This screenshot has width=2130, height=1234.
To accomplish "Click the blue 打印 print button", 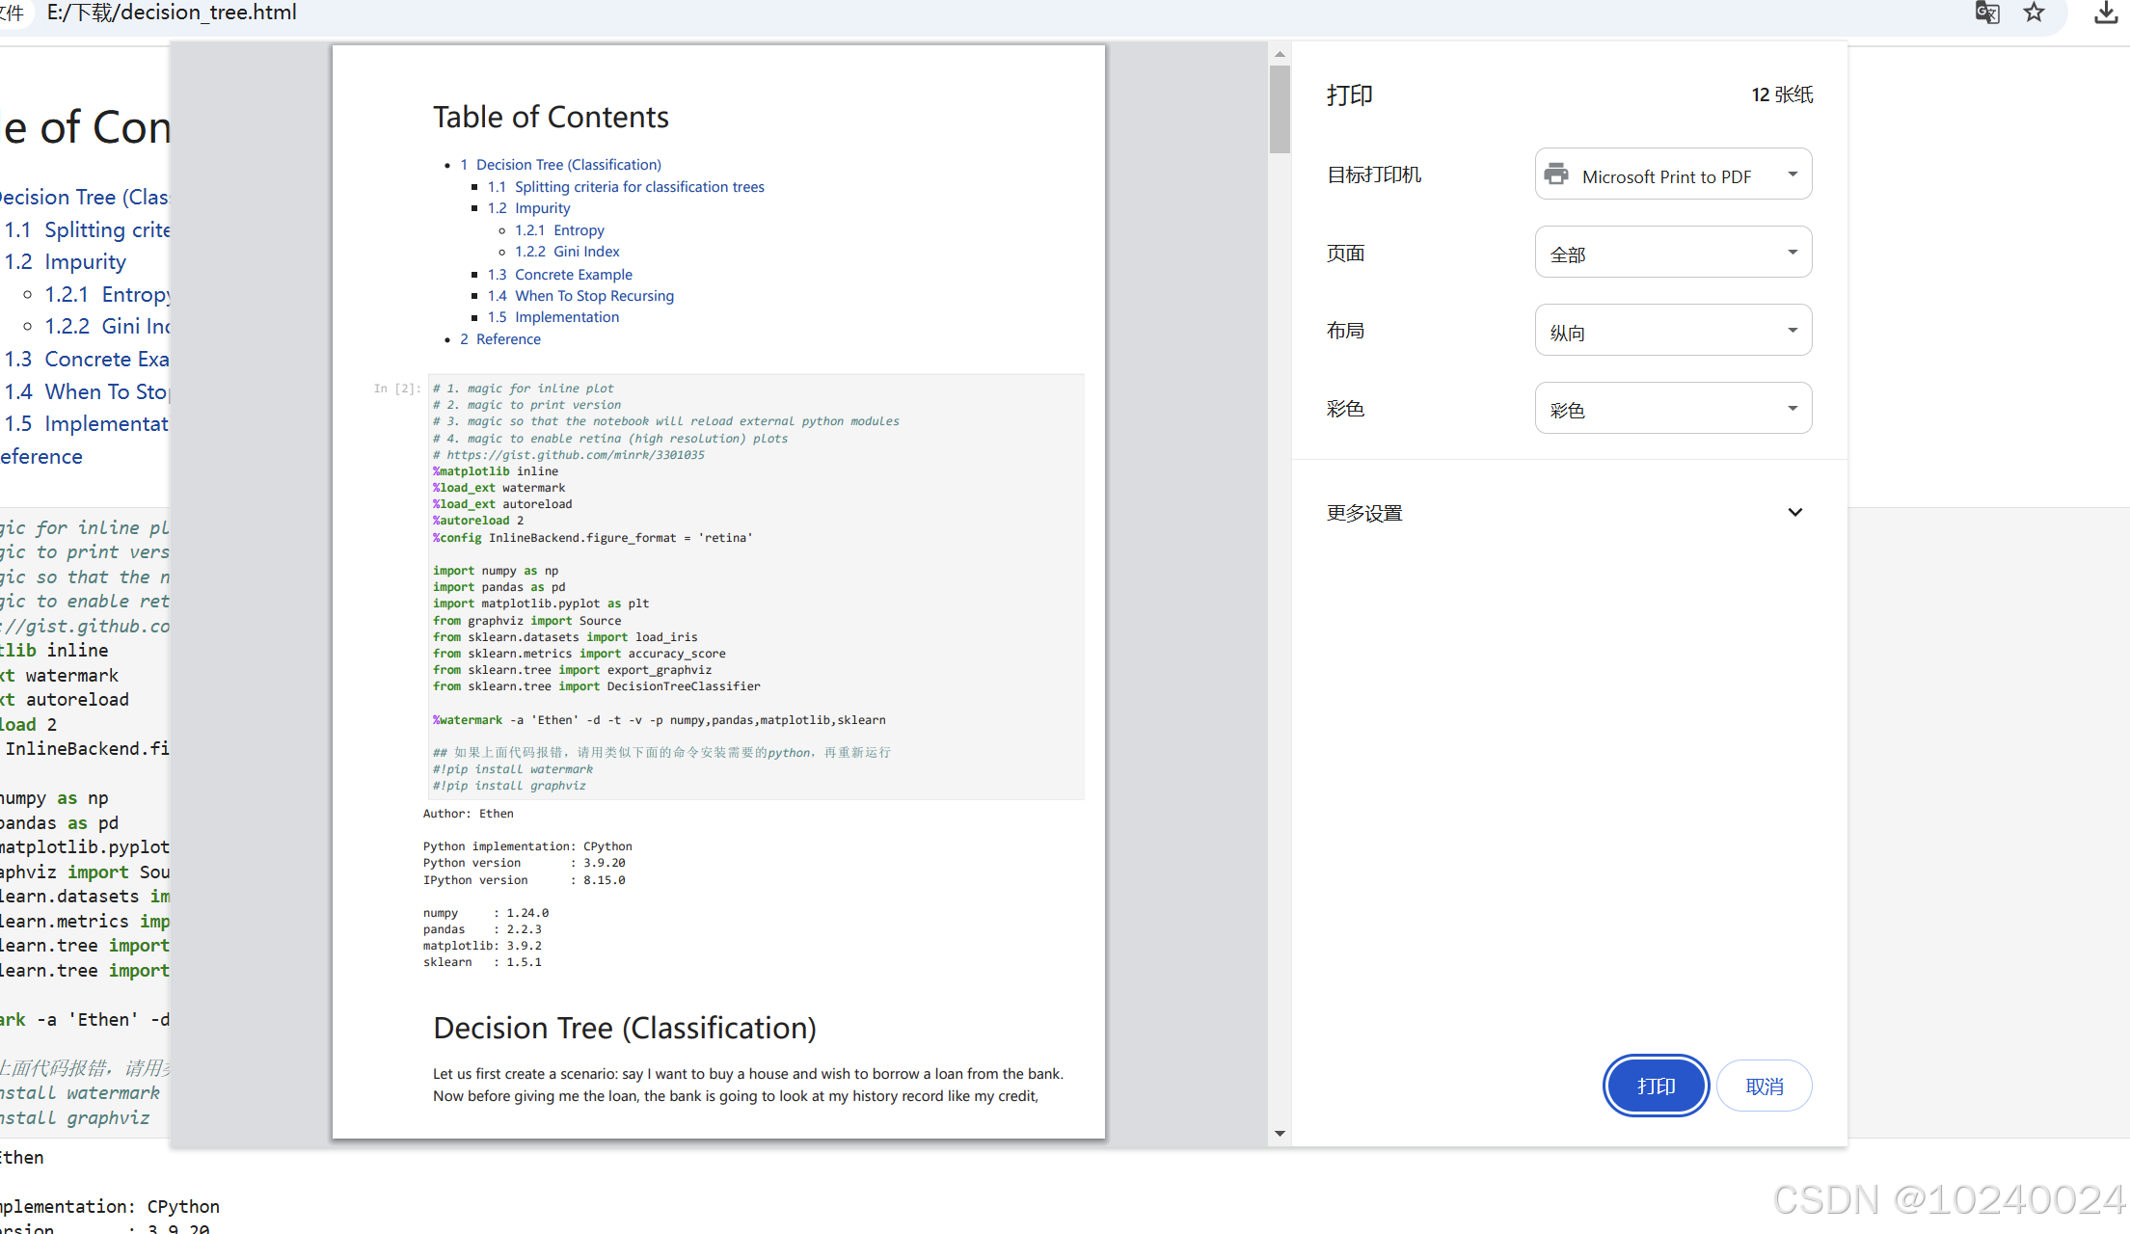I will pos(1656,1086).
